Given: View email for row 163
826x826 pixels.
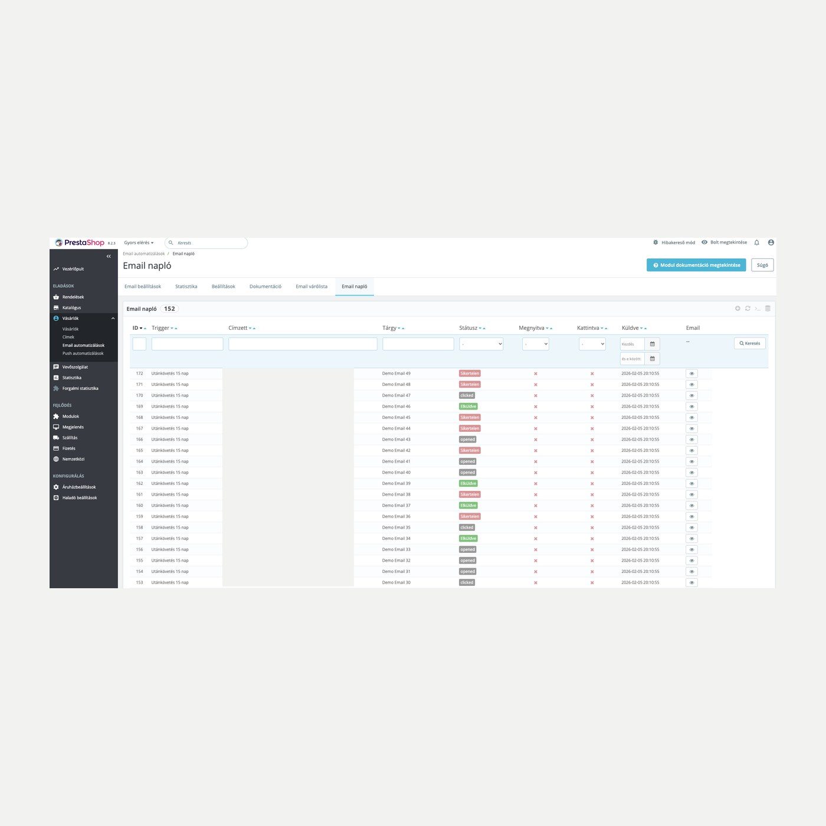Looking at the screenshot, I should (692, 473).
